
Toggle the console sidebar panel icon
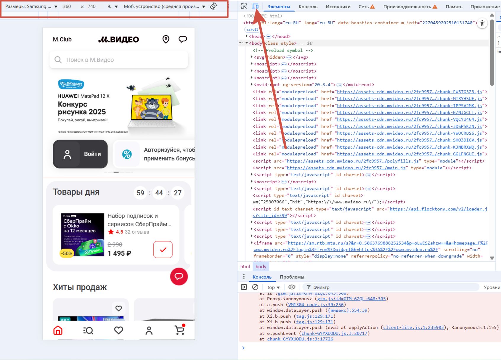(244, 287)
